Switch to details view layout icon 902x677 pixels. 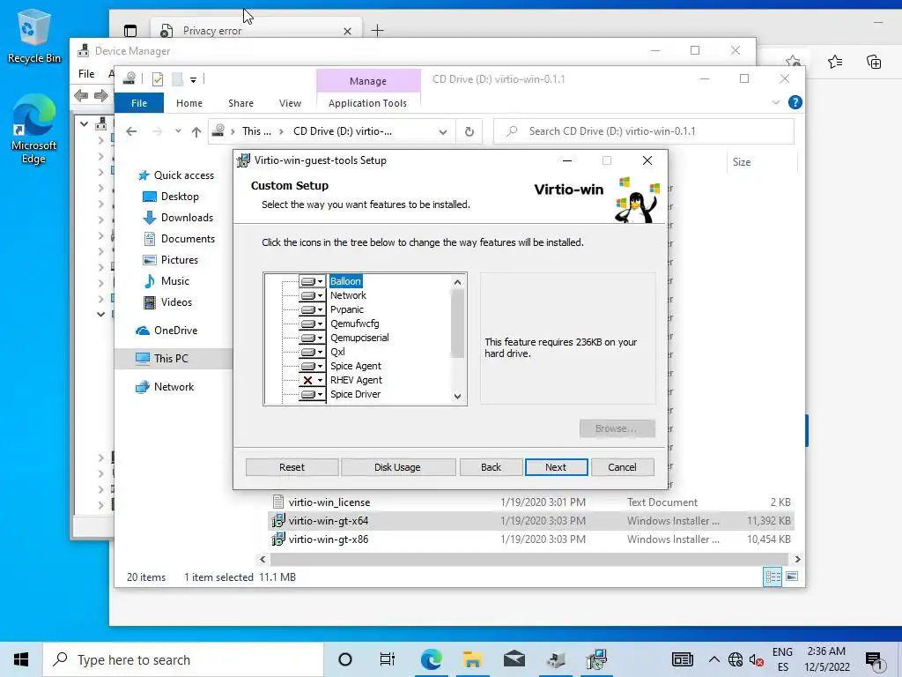(x=773, y=577)
